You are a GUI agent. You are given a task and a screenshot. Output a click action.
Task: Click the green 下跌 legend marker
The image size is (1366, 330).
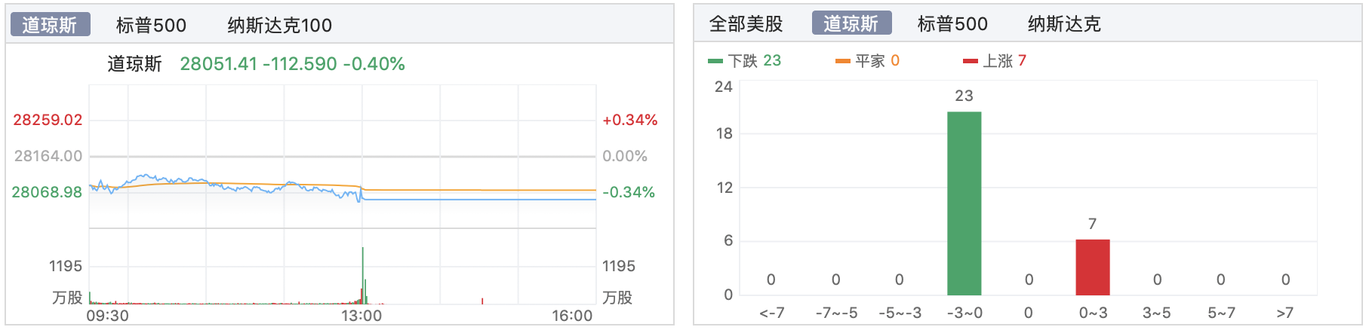(715, 61)
